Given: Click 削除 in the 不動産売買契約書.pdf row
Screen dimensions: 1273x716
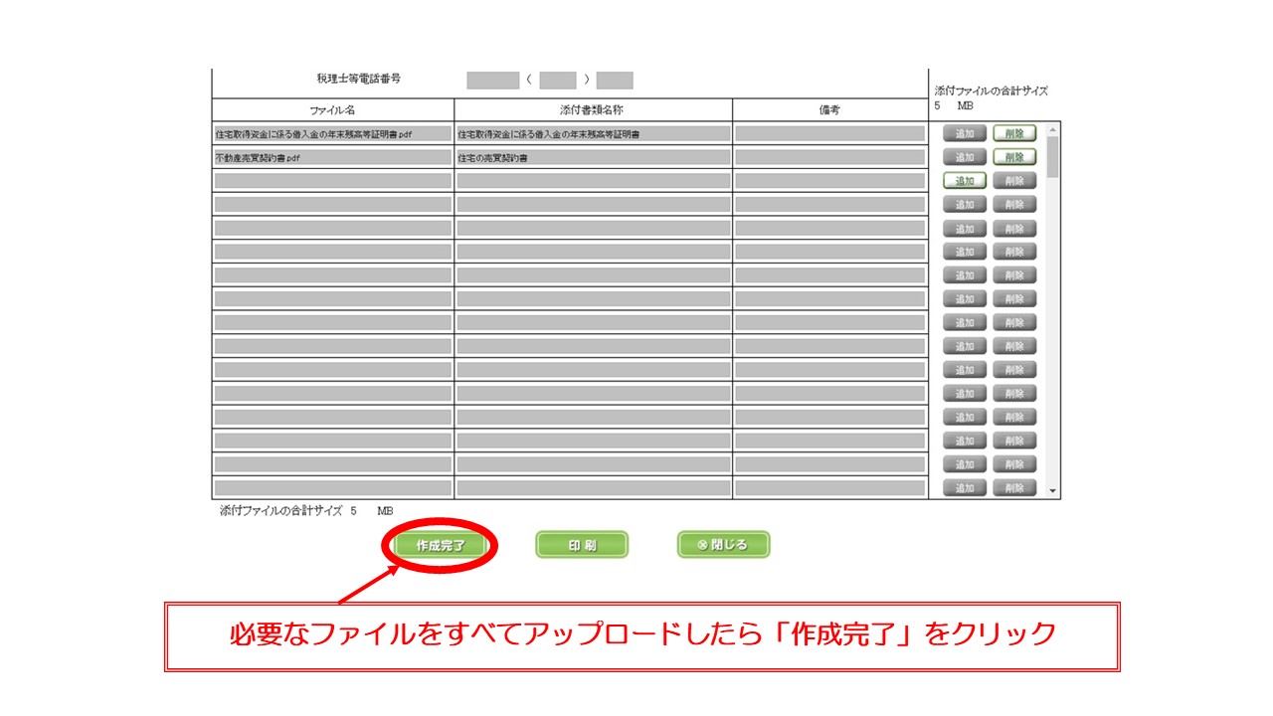Looking at the screenshot, I should pyautogui.click(x=1014, y=157).
